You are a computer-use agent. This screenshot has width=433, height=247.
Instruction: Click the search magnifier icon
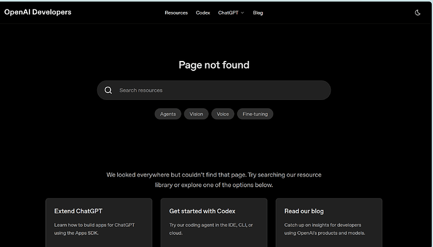[x=108, y=90]
